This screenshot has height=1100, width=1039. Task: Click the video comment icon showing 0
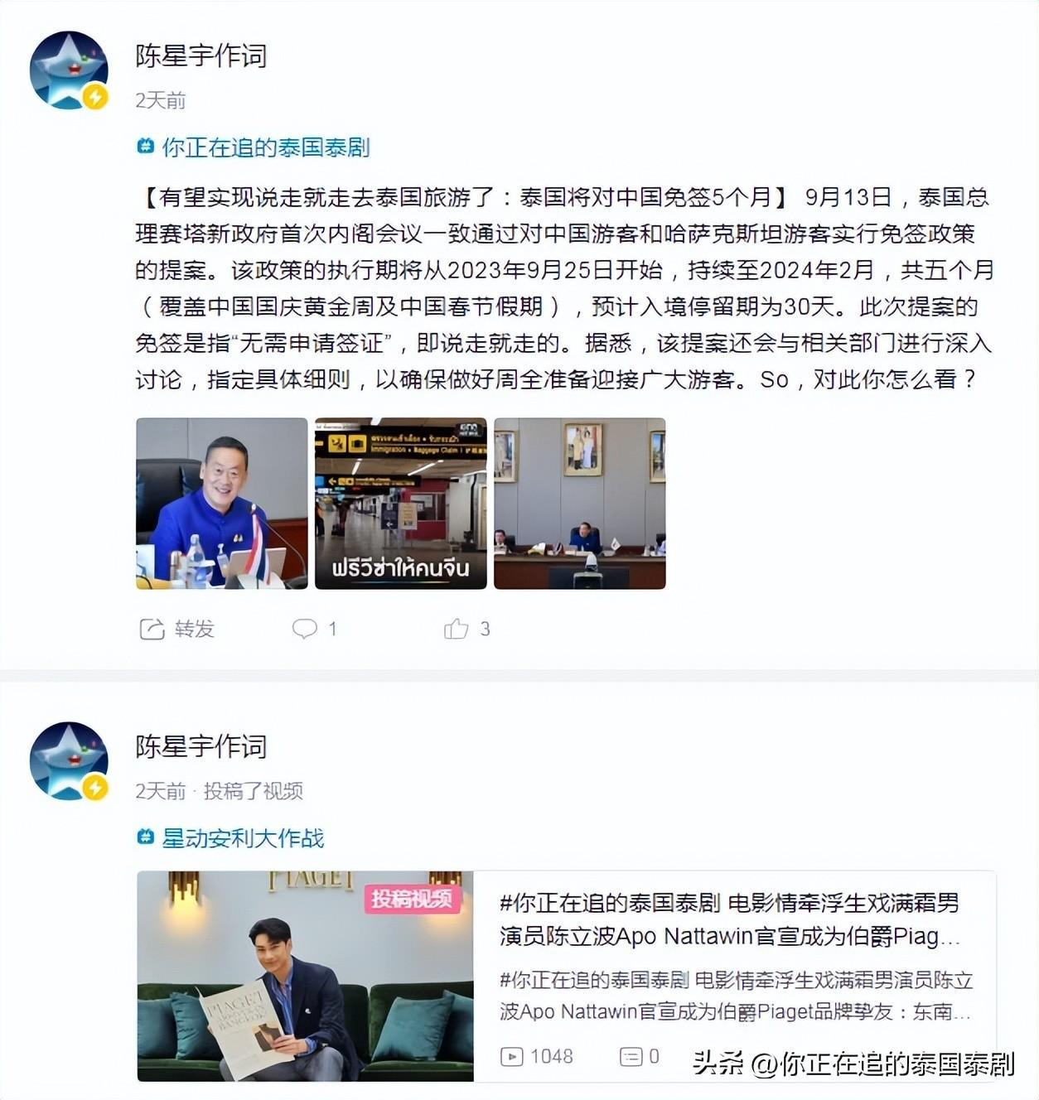pos(631,1057)
